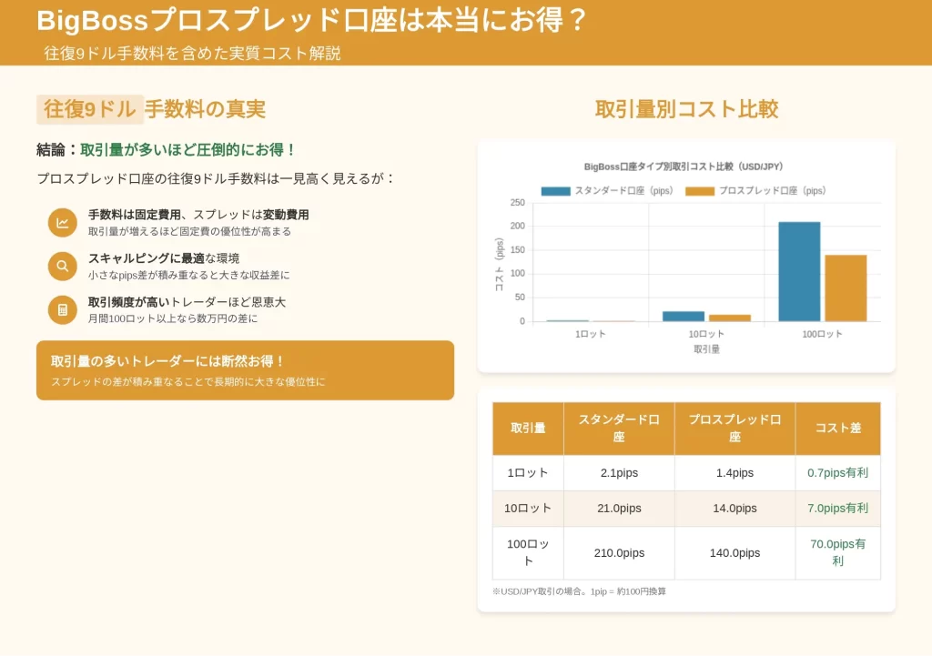
Task: Click the bullet title 手数料は固定費用、スプレッドは変動費用
Action: pyautogui.click(x=198, y=215)
